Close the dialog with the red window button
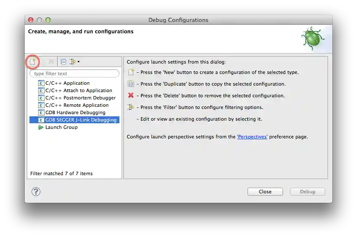Viewport: 357px width, 237px height. click(x=31, y=20)
